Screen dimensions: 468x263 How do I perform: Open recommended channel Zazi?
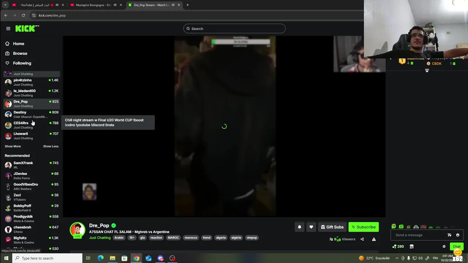click(31, 197)
